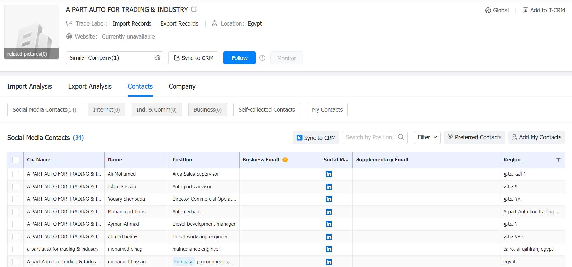The image size is (572, 267).
Task: Select Business(0) sub-tab
Action: (x=207, y=110)
